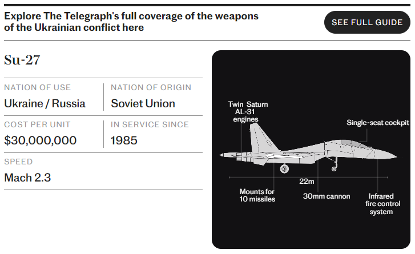Screen dimensions: 415x254
Task: Select the Mounts for 10 missiles label
Action: click(x=257, y=195)
